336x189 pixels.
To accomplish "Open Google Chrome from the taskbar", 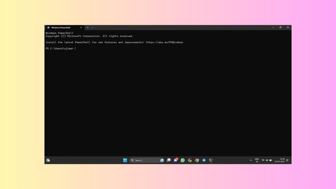I will pos(190,160).
